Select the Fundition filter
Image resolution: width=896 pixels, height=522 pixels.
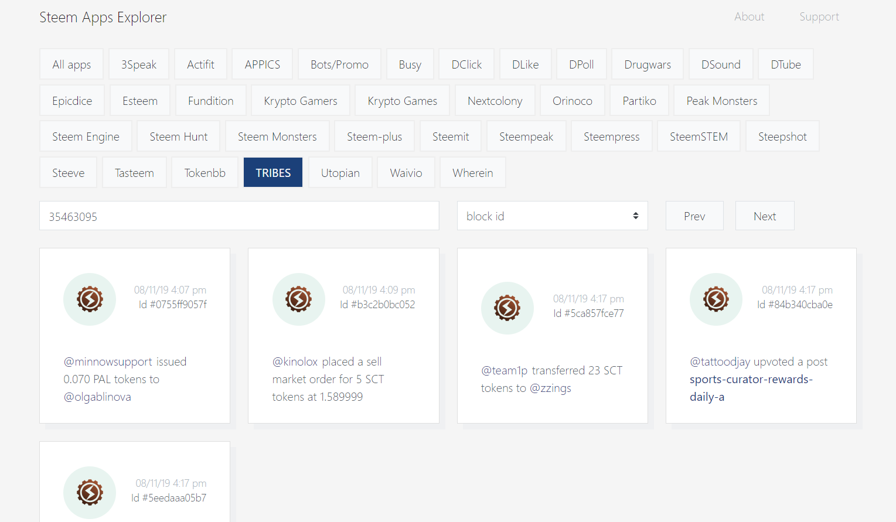(211, 101)
